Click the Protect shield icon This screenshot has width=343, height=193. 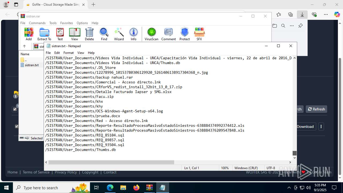[185, 34]
